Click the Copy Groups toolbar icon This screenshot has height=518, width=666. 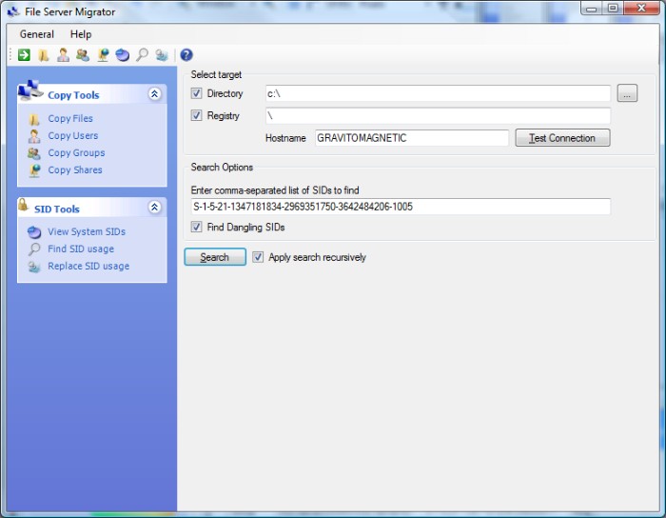click(x=83, y=55)
